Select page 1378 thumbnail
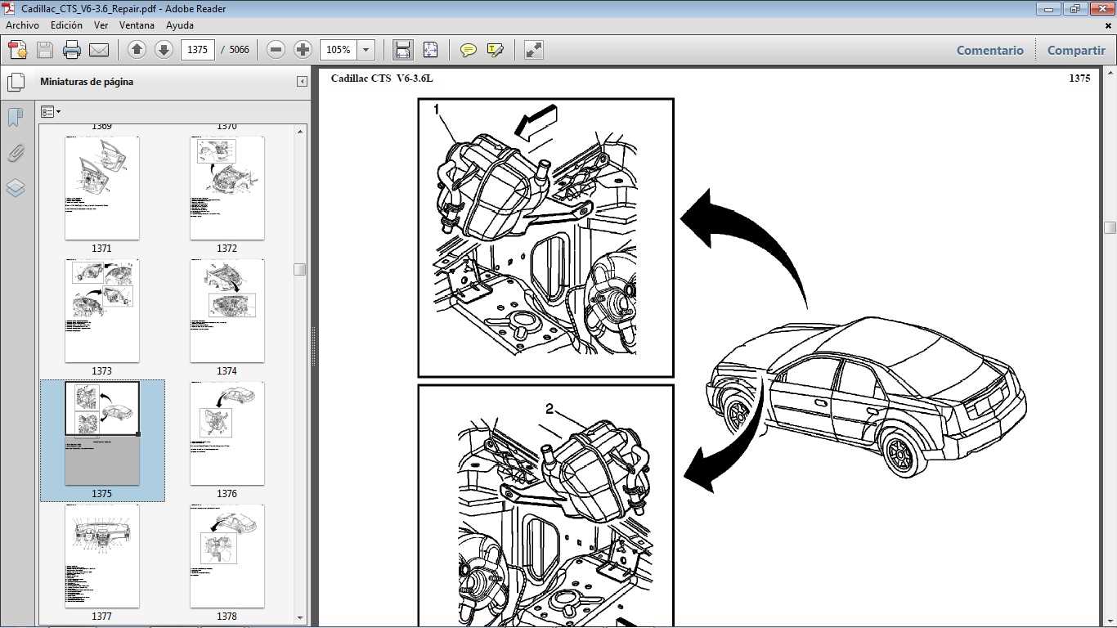 click(x=227, y=556)
